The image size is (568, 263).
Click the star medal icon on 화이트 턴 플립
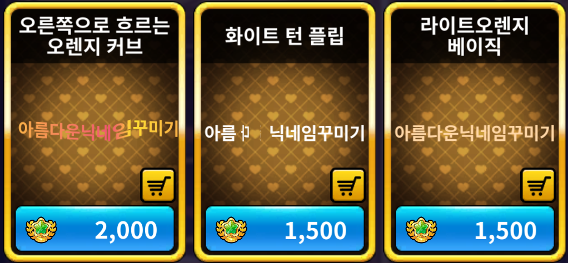(231, 230)
